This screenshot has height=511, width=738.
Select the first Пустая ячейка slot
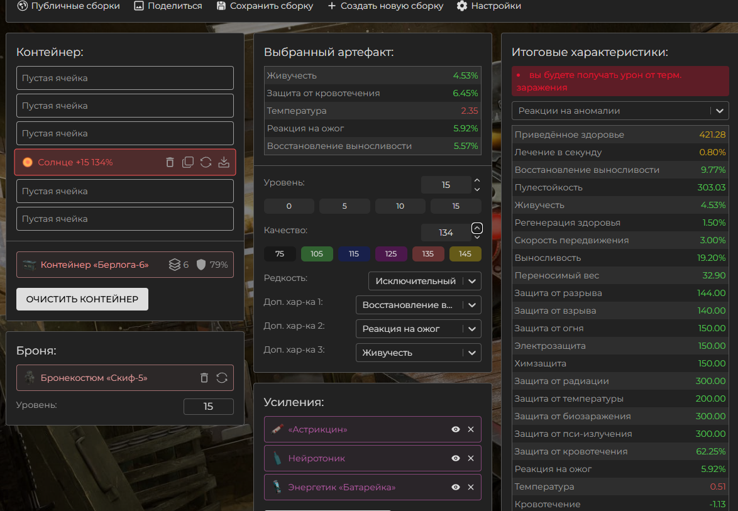pos(124,78)
